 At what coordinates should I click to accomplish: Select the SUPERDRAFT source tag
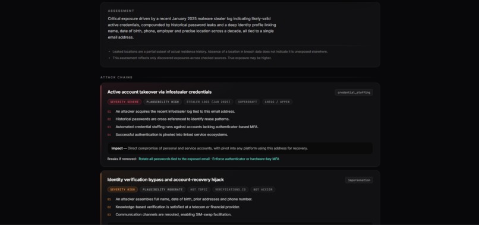(247, 102)
